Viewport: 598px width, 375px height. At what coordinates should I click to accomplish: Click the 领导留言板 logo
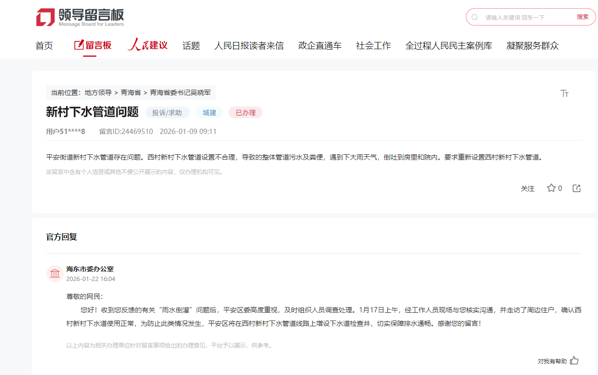point(80,17)
